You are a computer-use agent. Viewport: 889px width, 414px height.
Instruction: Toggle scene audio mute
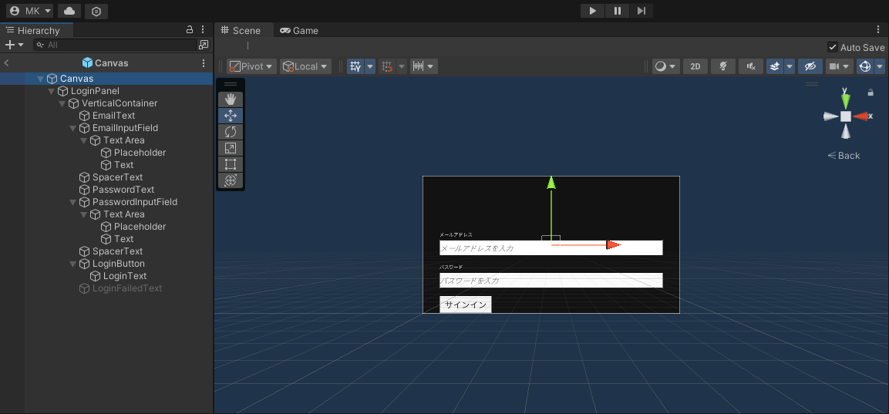click(x=751, y=66)
